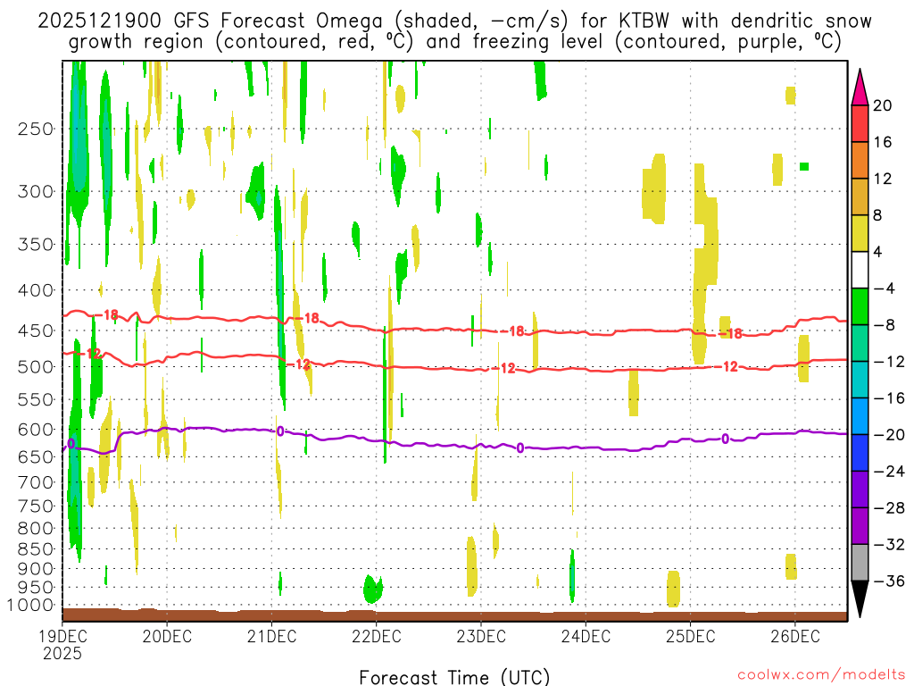Click the second title line about freezing level
This screenshot has width=914, height=686.
point(454,42)
